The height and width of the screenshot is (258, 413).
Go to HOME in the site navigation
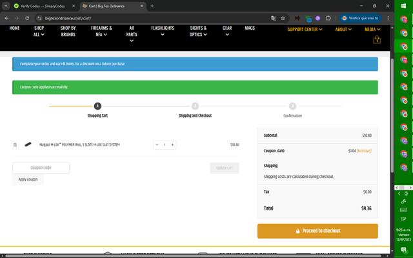tap(14, 28)
